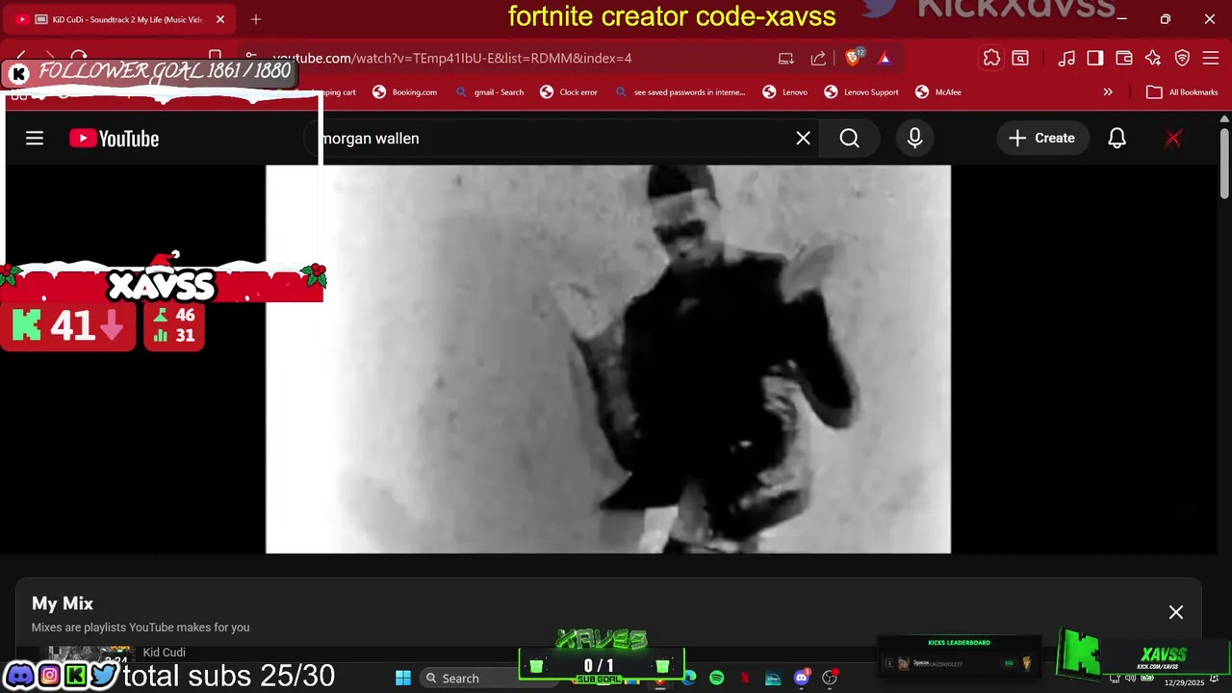Open the OBS icon in the taskbar
The image size is (1232, 693).
[830, 678]
